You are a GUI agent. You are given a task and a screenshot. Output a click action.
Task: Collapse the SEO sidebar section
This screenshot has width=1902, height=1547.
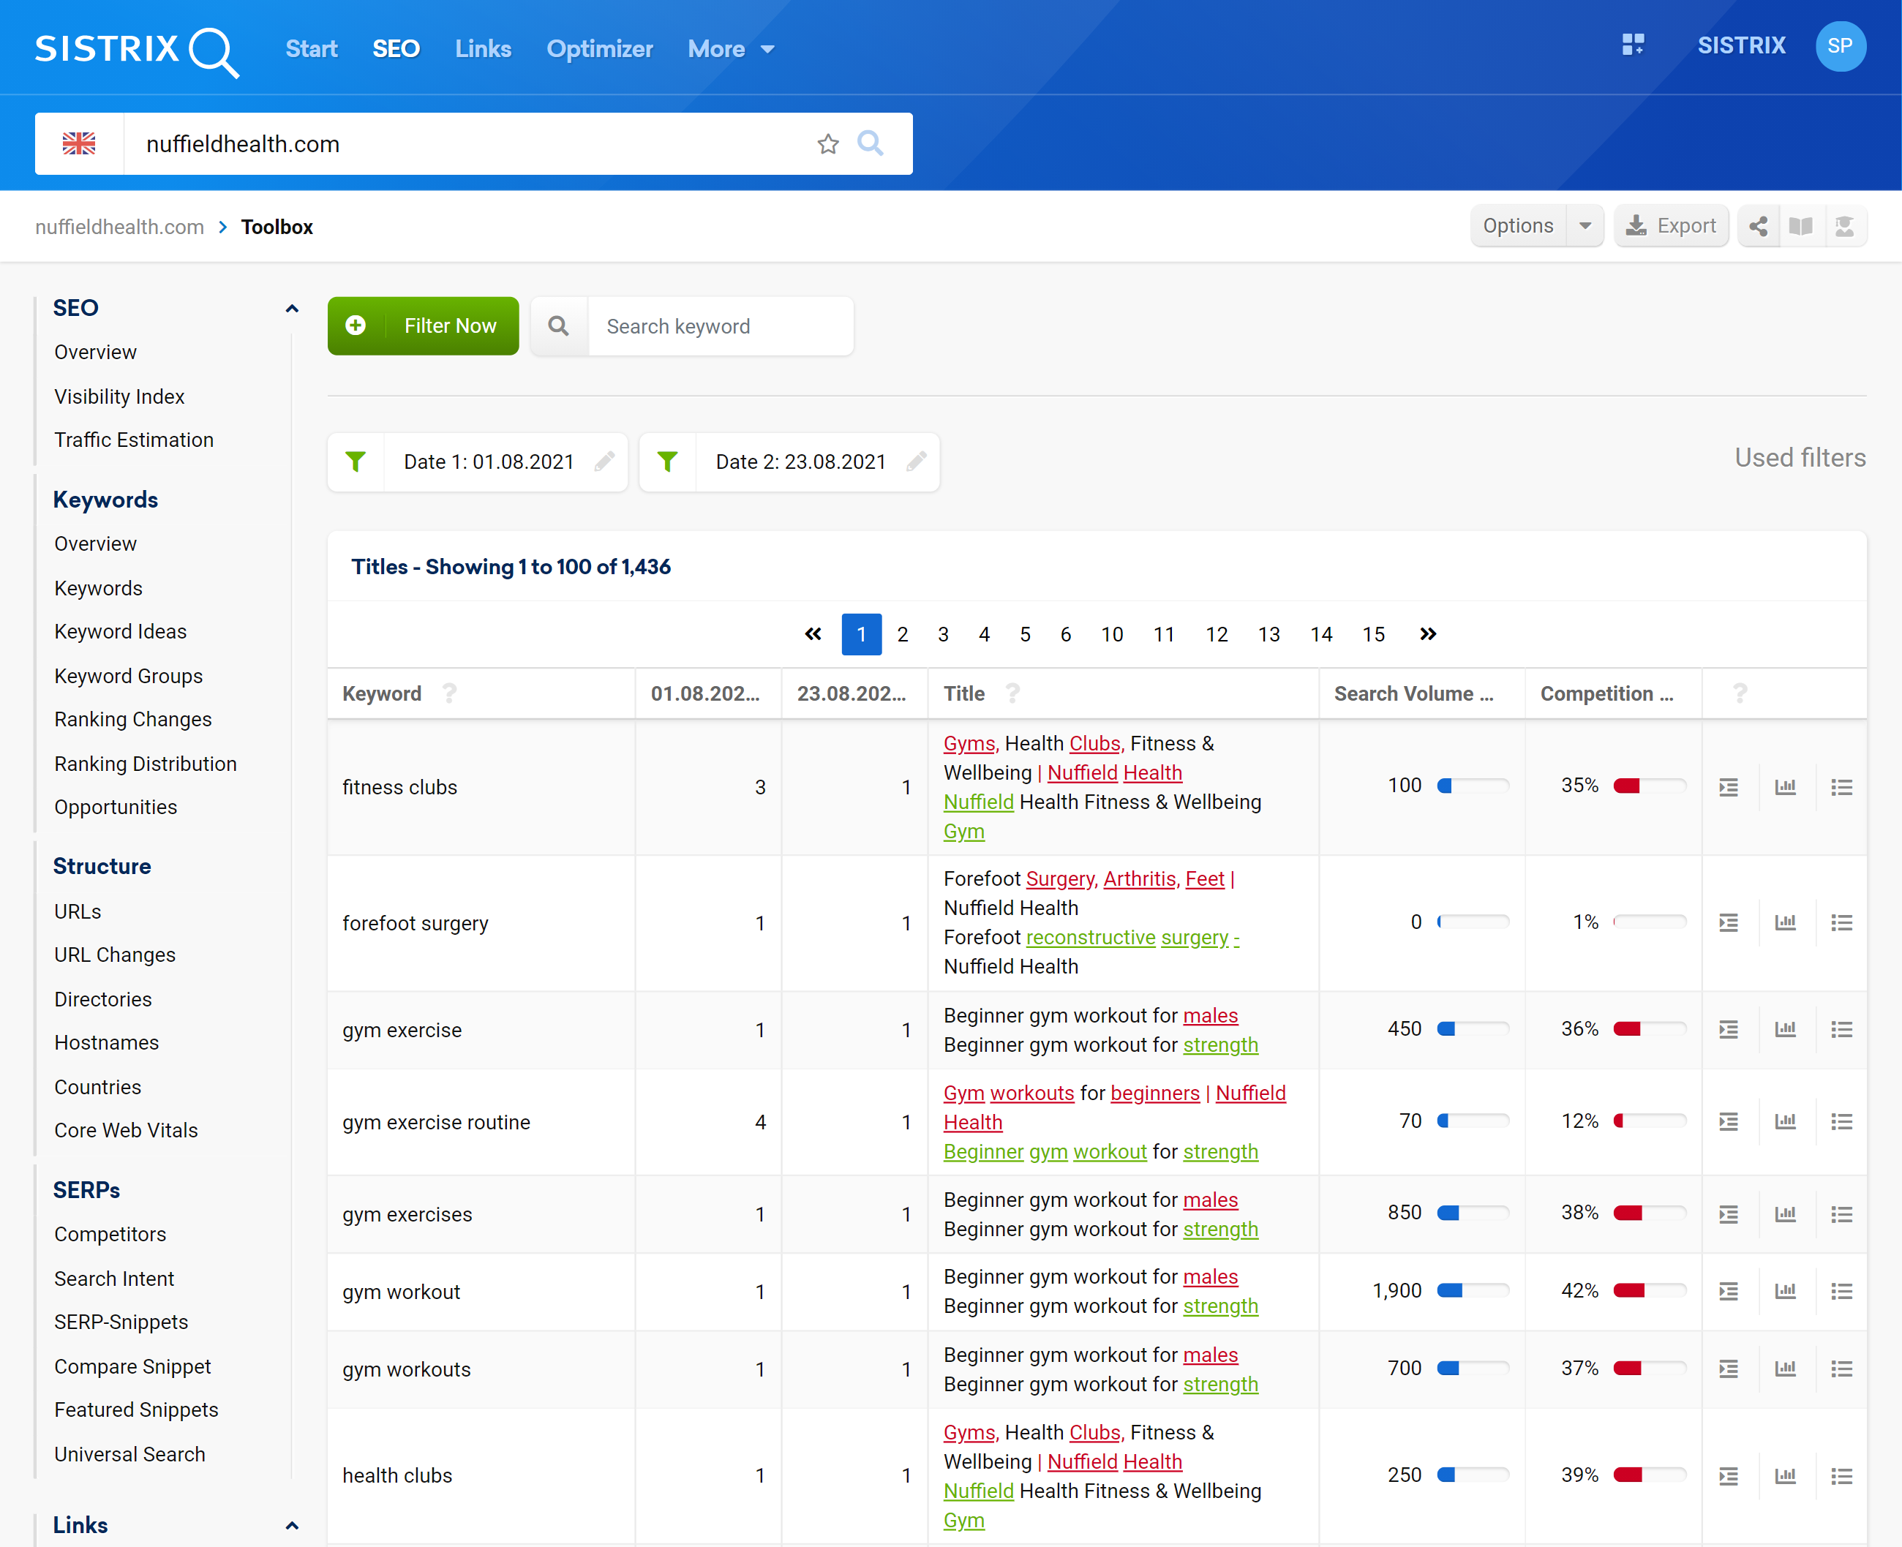point(291,309)
